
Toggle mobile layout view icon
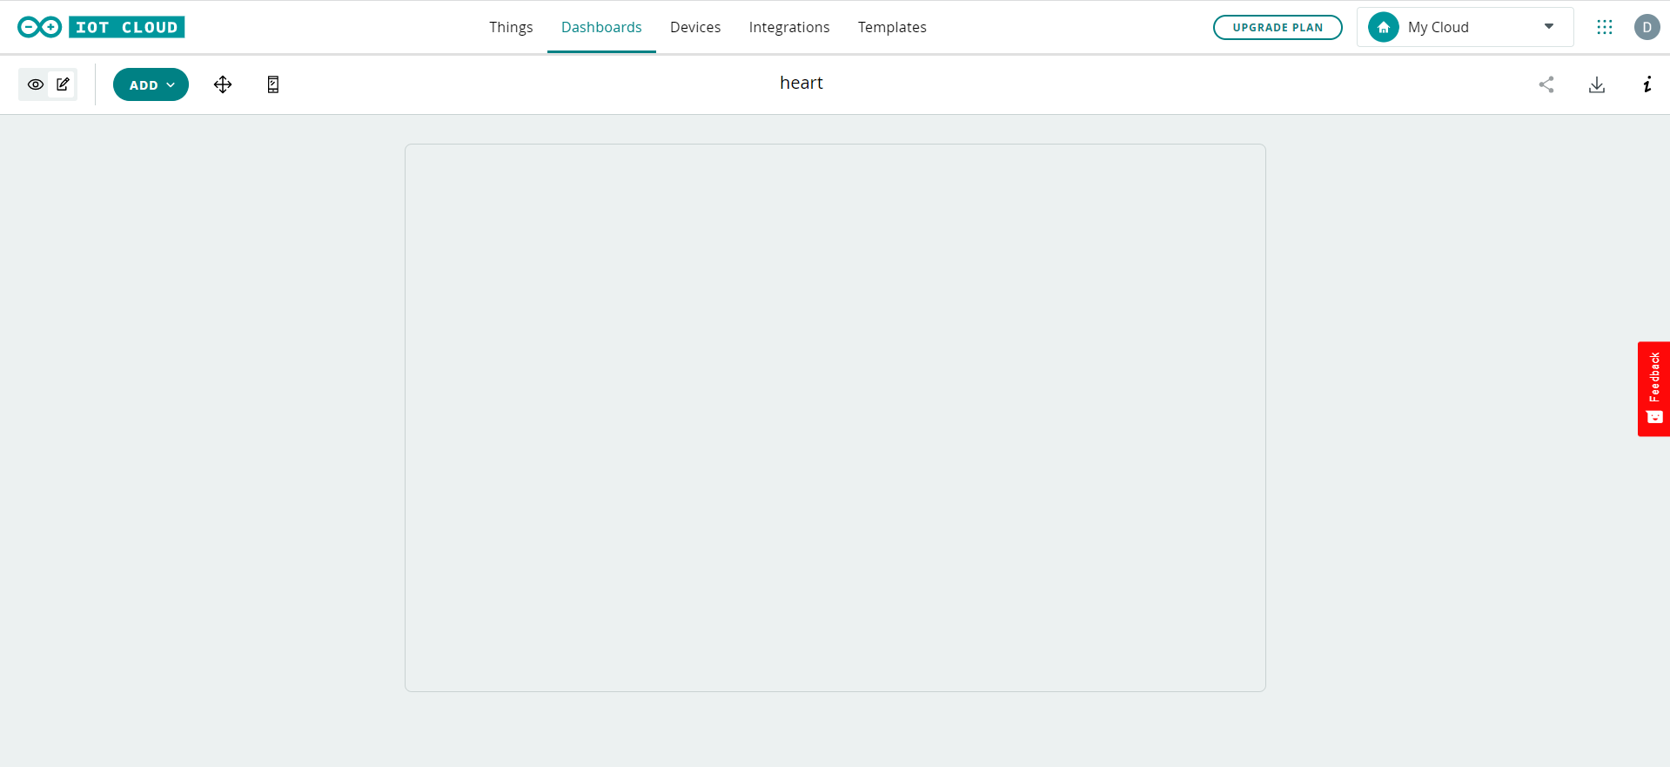272,84
